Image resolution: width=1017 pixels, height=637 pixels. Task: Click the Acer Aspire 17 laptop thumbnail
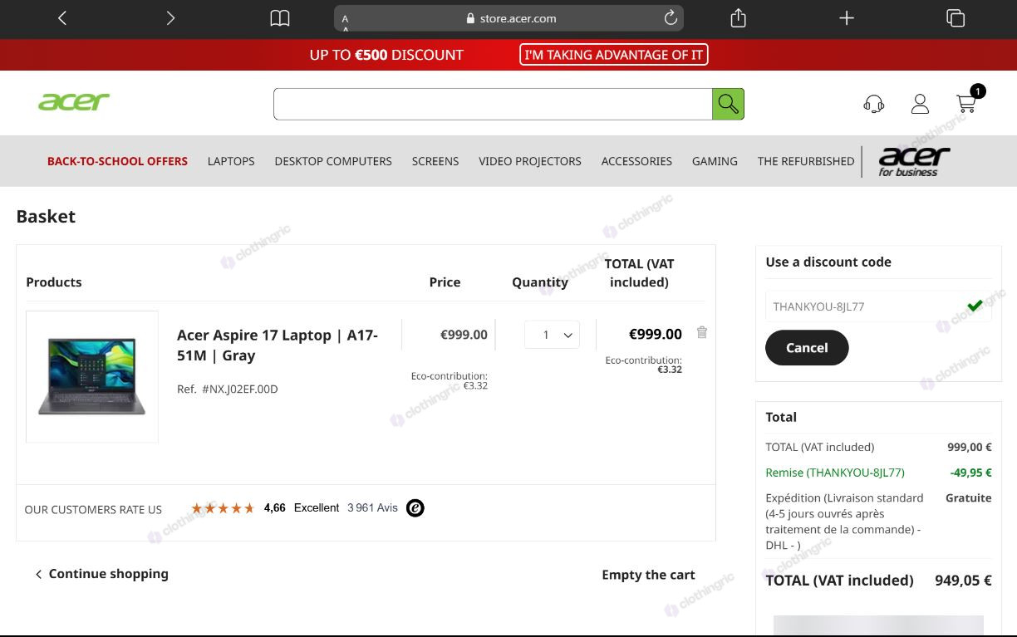coord(92,376)
